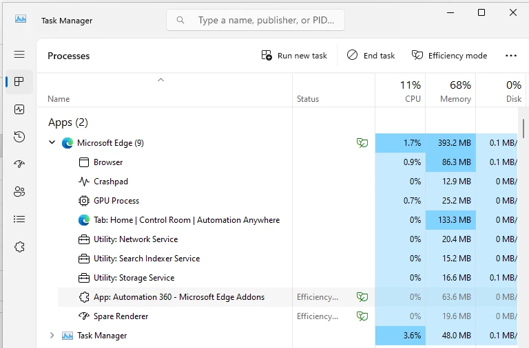Click the 86.3 MB memory cell

tap(450, 162)
